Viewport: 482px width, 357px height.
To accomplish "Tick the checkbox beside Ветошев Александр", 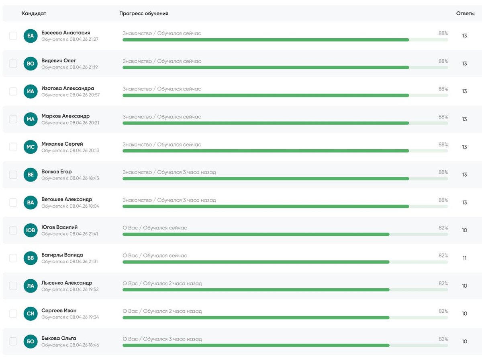I will pyautogui.click(x=13, y=202).
